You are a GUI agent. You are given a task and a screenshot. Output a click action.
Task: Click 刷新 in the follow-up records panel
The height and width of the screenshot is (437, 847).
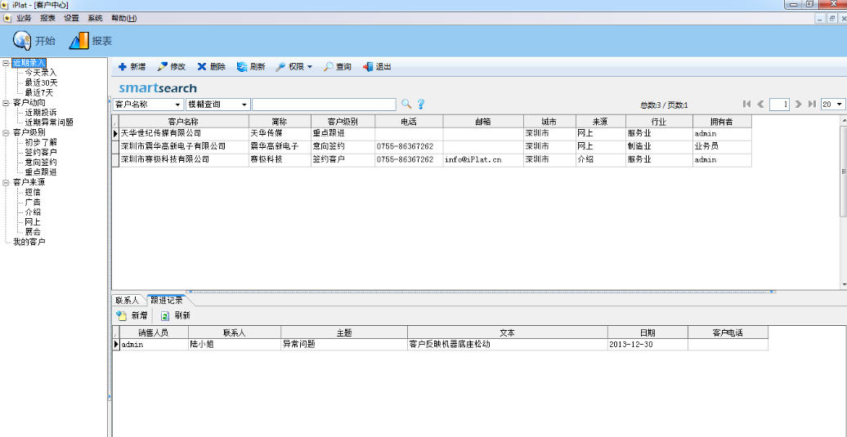175,315
